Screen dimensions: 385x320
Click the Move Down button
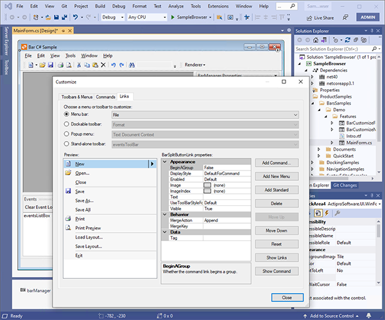point(277,231)
